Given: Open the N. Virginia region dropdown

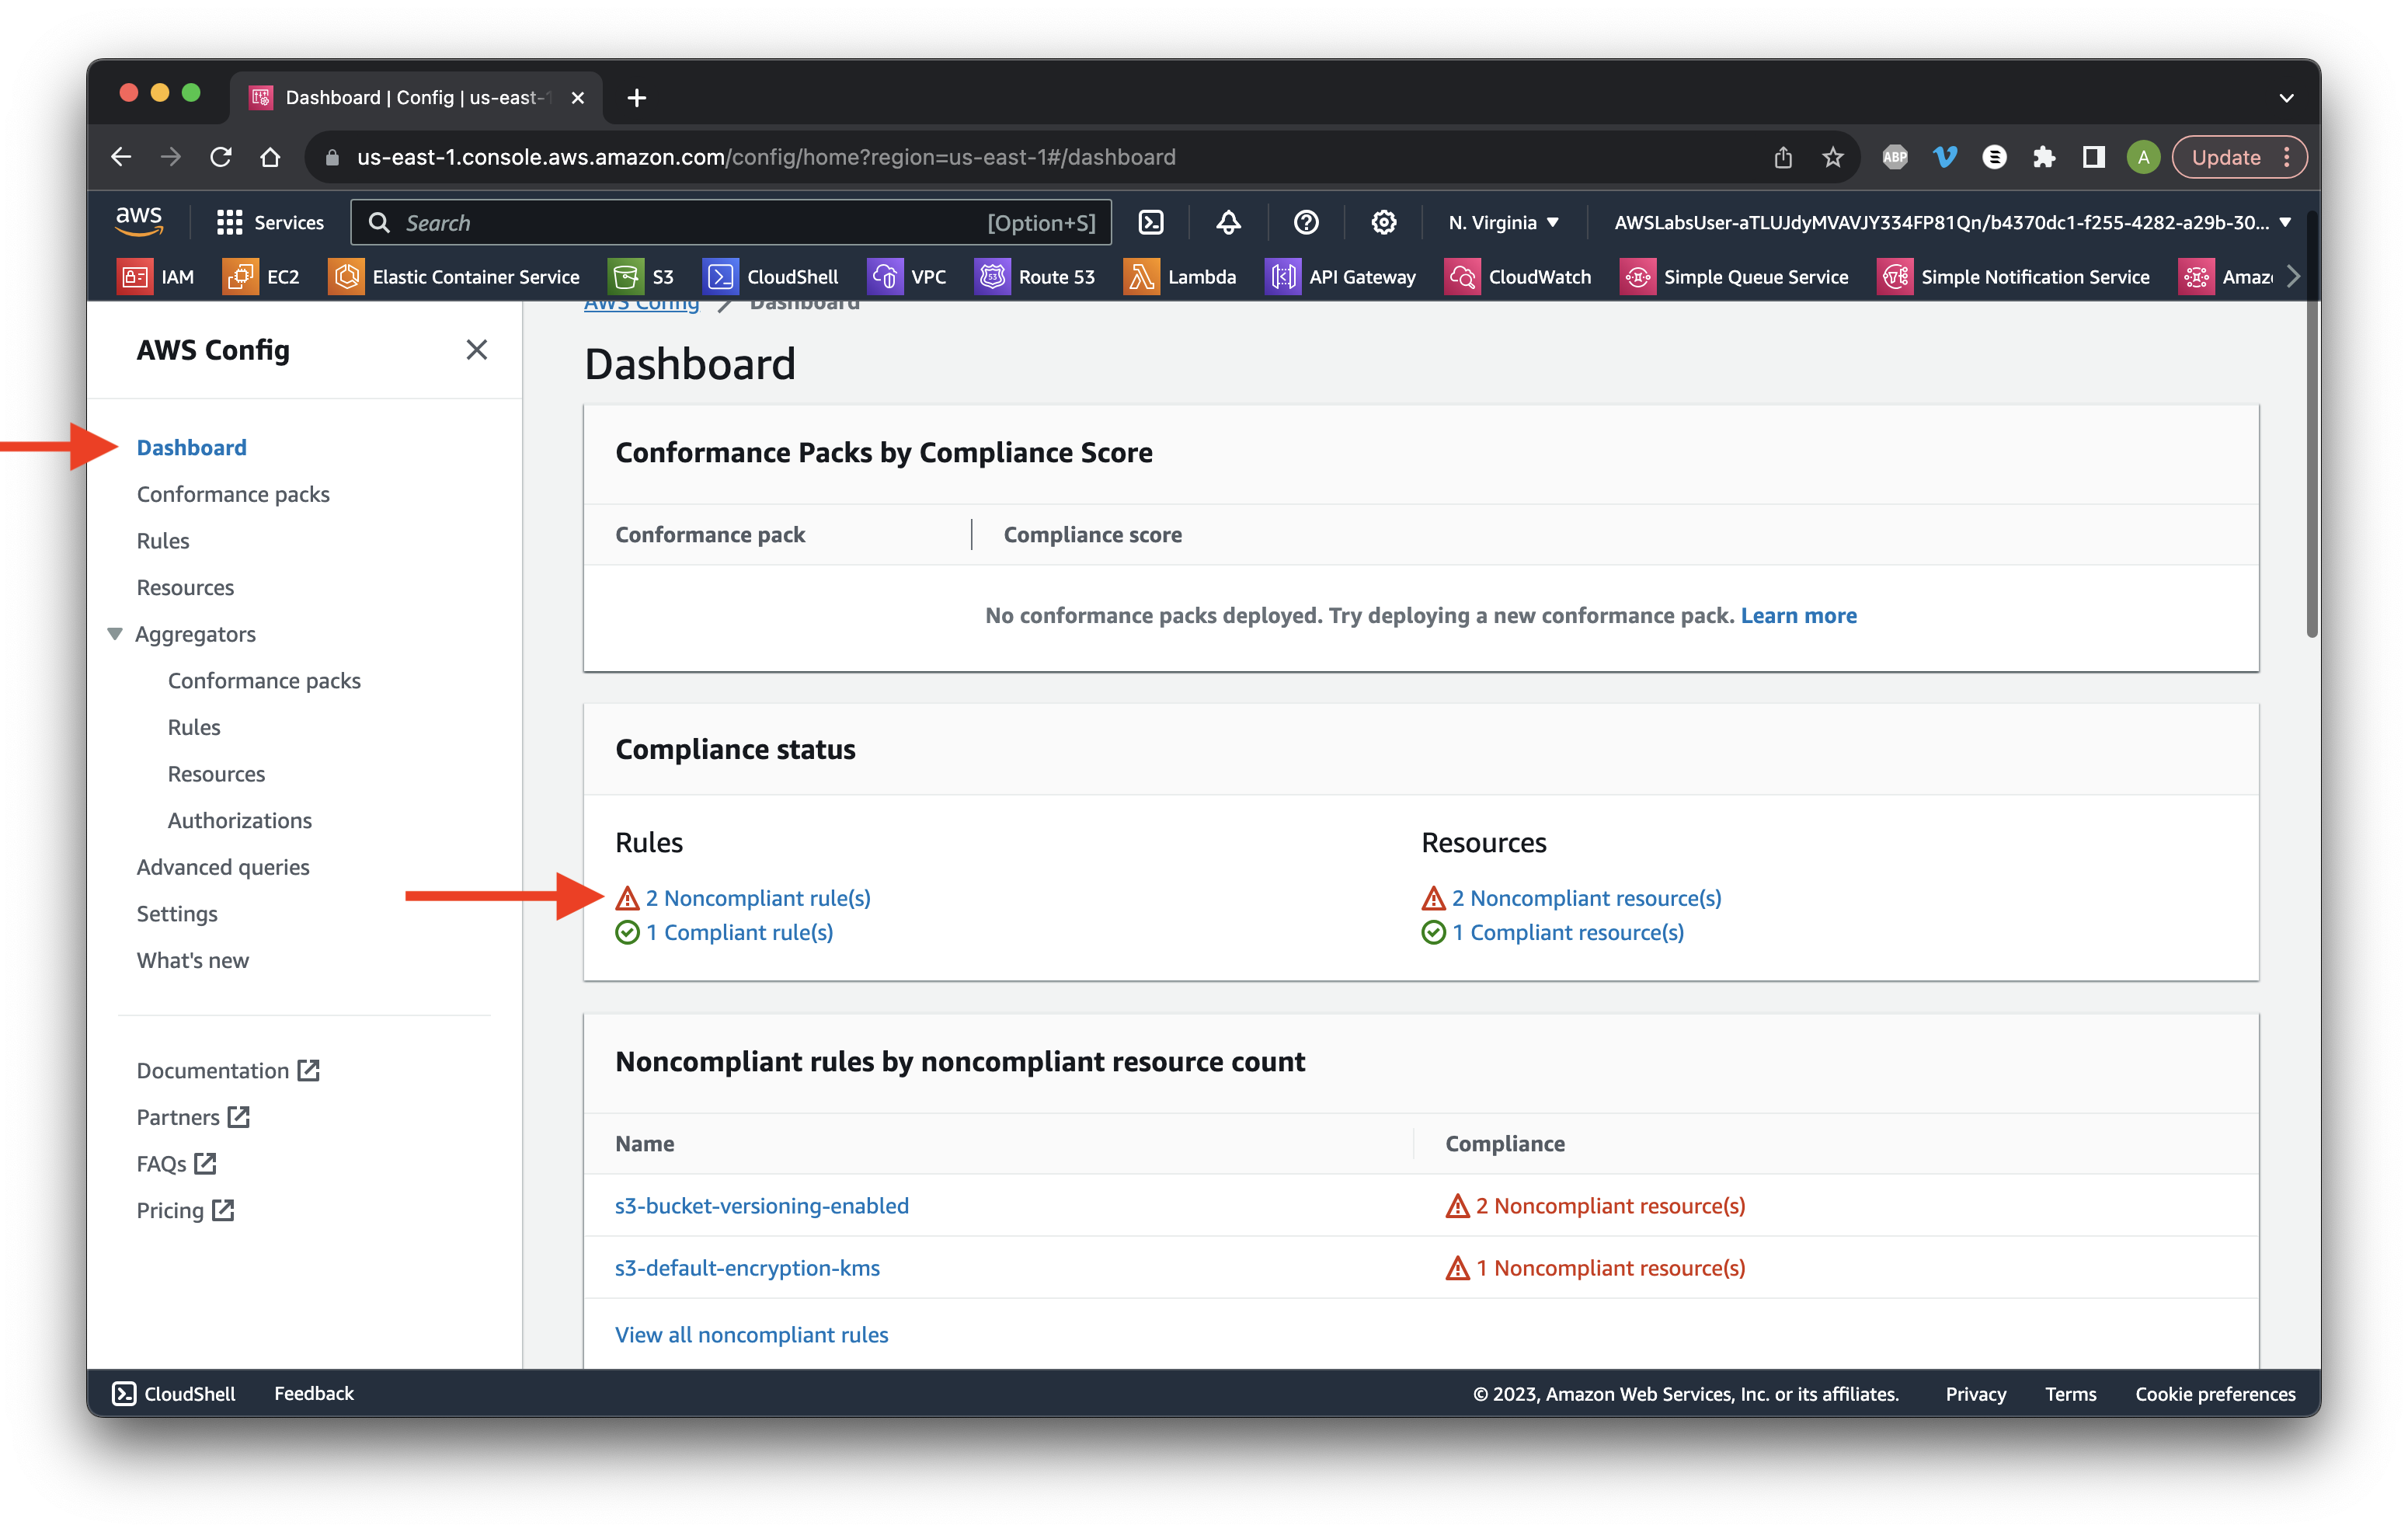Looking at the screenshot, I should (x=1503, y=222).
